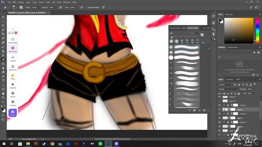Image resolution: width=262 pixels, height=147 pixels.
Task: Select the Brush tool in toolbar
Action: 3,47
